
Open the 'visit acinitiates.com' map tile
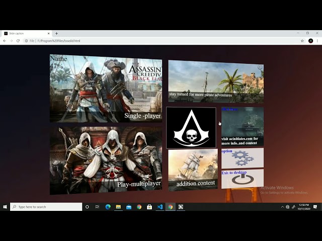pos(243,127)
